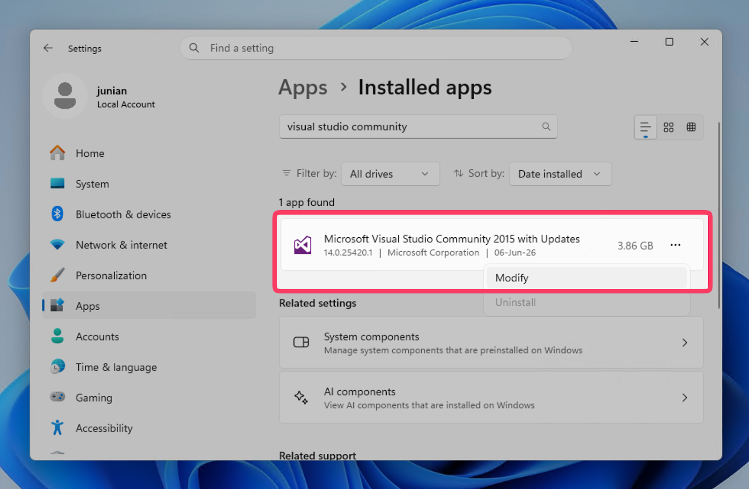Viewport: 749px width, 489px height.
Task: Maximize the Settings window
Action: click(669, 42)
